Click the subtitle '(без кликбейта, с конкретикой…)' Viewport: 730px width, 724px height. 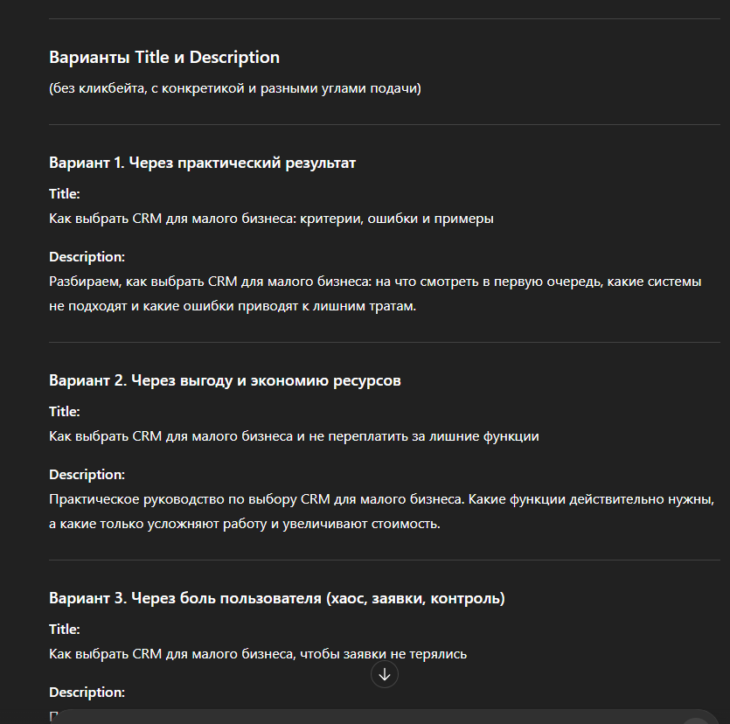click(x=235, y=88)
